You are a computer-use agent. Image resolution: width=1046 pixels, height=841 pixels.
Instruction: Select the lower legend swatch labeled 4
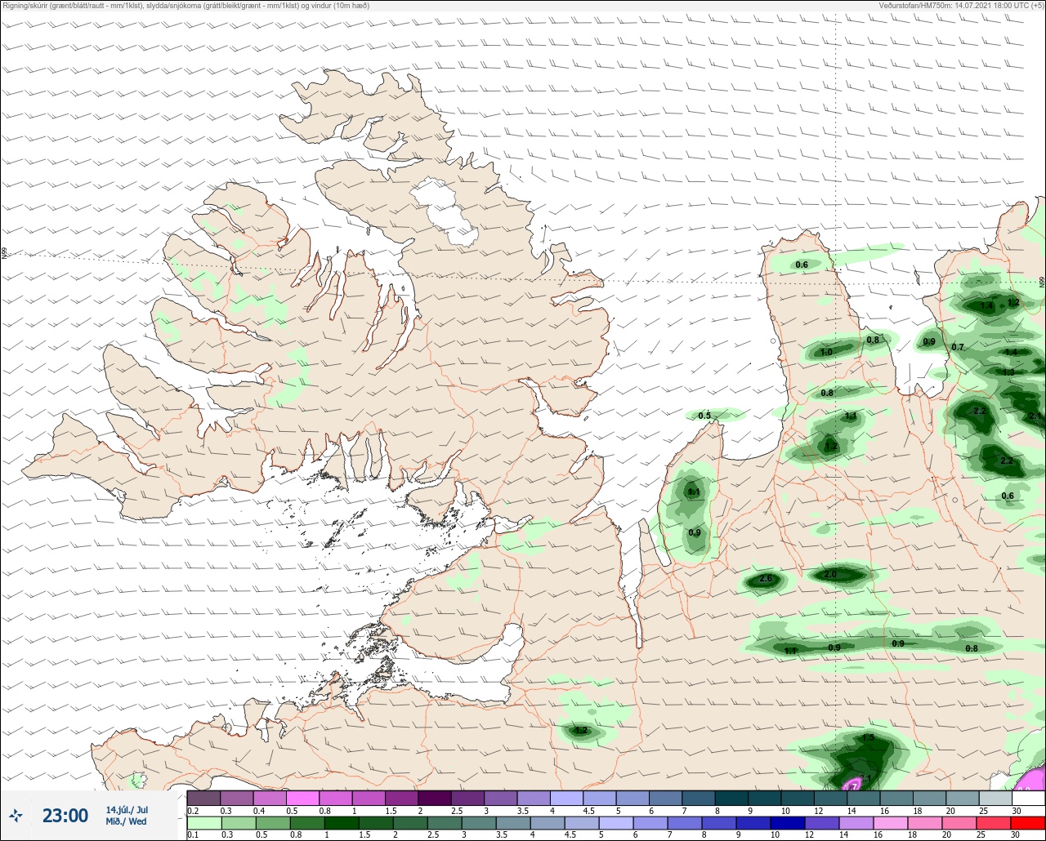click(x=548, y=823)
